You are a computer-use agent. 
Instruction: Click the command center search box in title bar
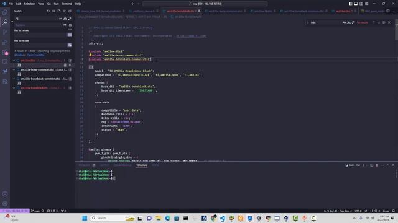[205, 4]
